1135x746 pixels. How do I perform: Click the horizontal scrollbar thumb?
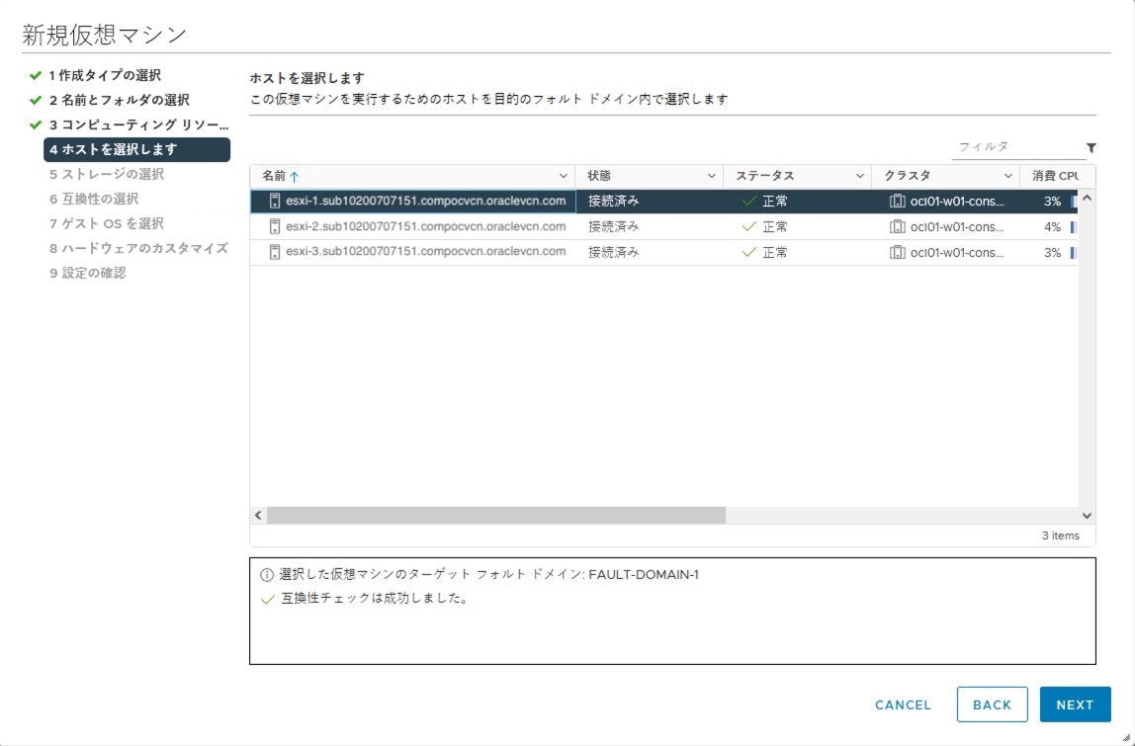coord(496,515)
